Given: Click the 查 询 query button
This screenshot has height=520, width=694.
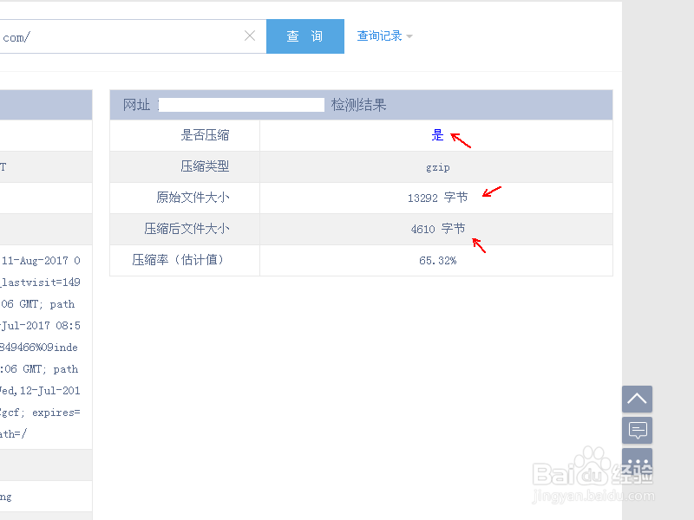Looking at the screenshot, I should pos(305,36).
